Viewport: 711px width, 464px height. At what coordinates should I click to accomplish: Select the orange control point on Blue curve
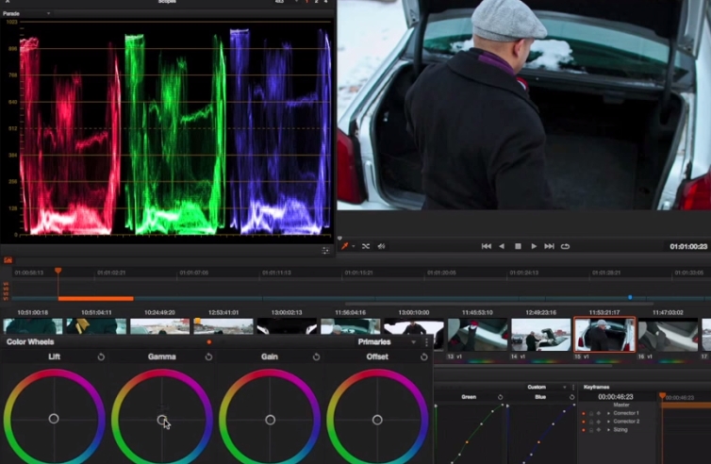click(x=538, y=441)
